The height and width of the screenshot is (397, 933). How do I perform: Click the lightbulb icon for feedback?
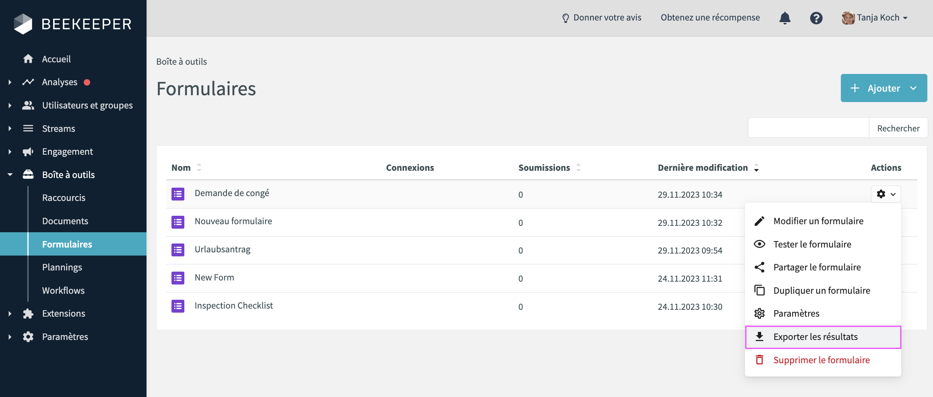pyautogui.click(x=566, y=18)
